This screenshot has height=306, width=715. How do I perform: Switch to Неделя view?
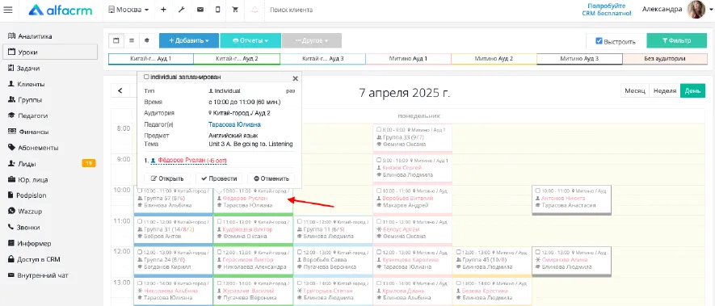(664, 90)
